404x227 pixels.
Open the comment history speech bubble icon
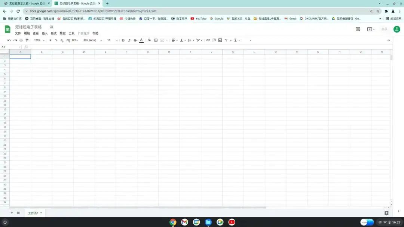(358, 29)
